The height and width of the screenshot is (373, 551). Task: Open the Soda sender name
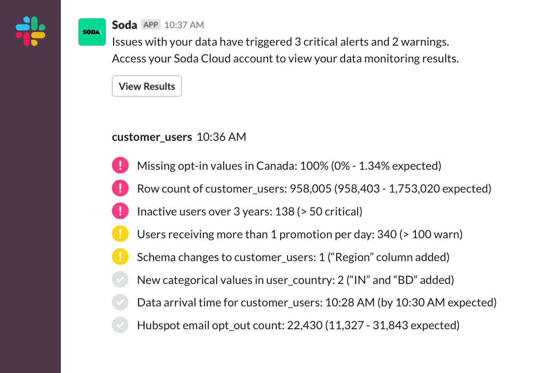pyautogui.click(x=124, y=25)
